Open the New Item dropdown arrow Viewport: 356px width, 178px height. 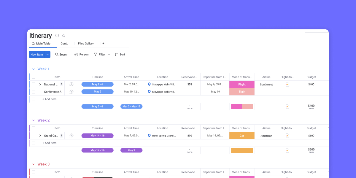[x=47, y=54]
